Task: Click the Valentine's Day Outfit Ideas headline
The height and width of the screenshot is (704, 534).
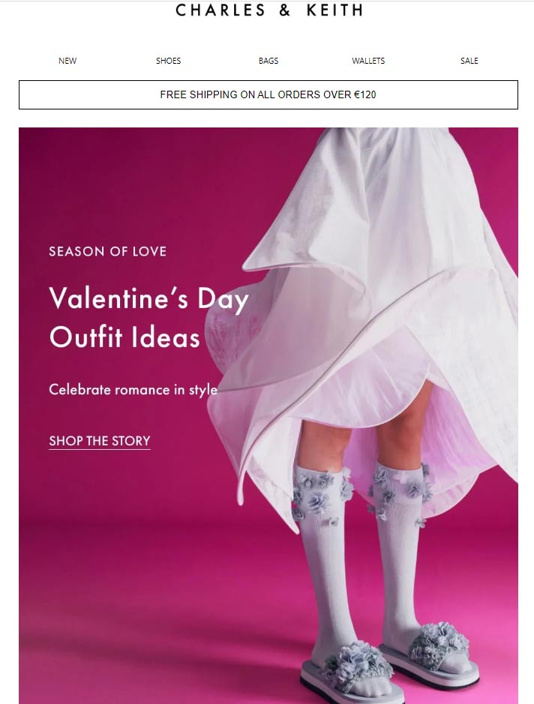Action: coord(148,317)
